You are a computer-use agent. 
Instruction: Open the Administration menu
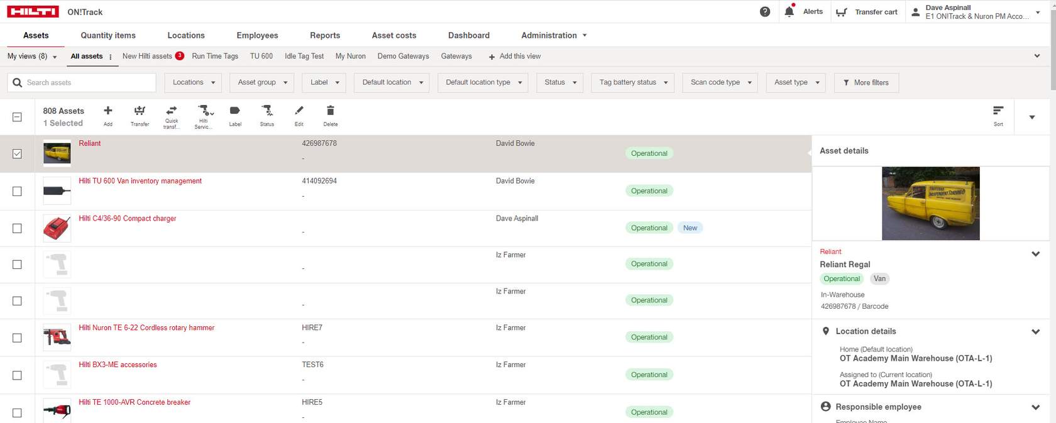[554, 35]
